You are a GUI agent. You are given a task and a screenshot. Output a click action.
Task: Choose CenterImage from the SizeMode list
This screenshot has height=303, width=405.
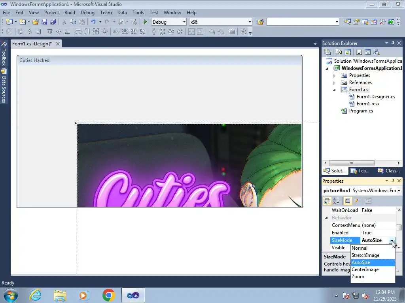[373, 269]
